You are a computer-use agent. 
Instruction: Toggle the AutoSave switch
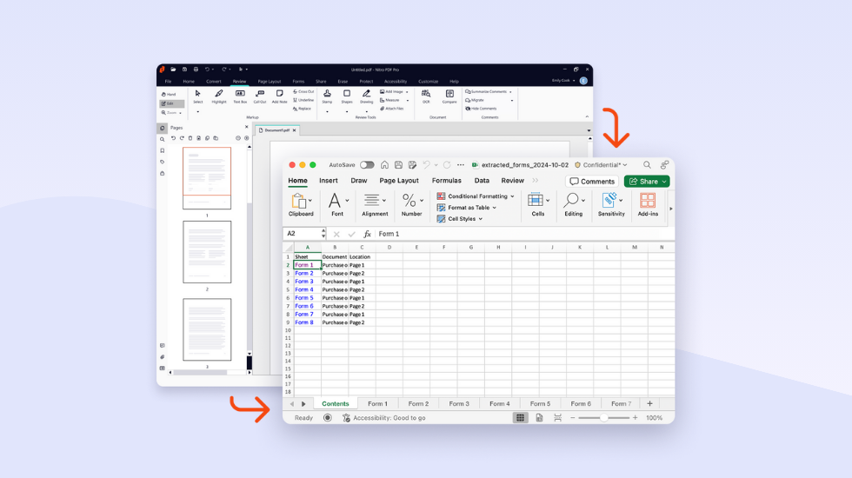[x=367, y=165]
